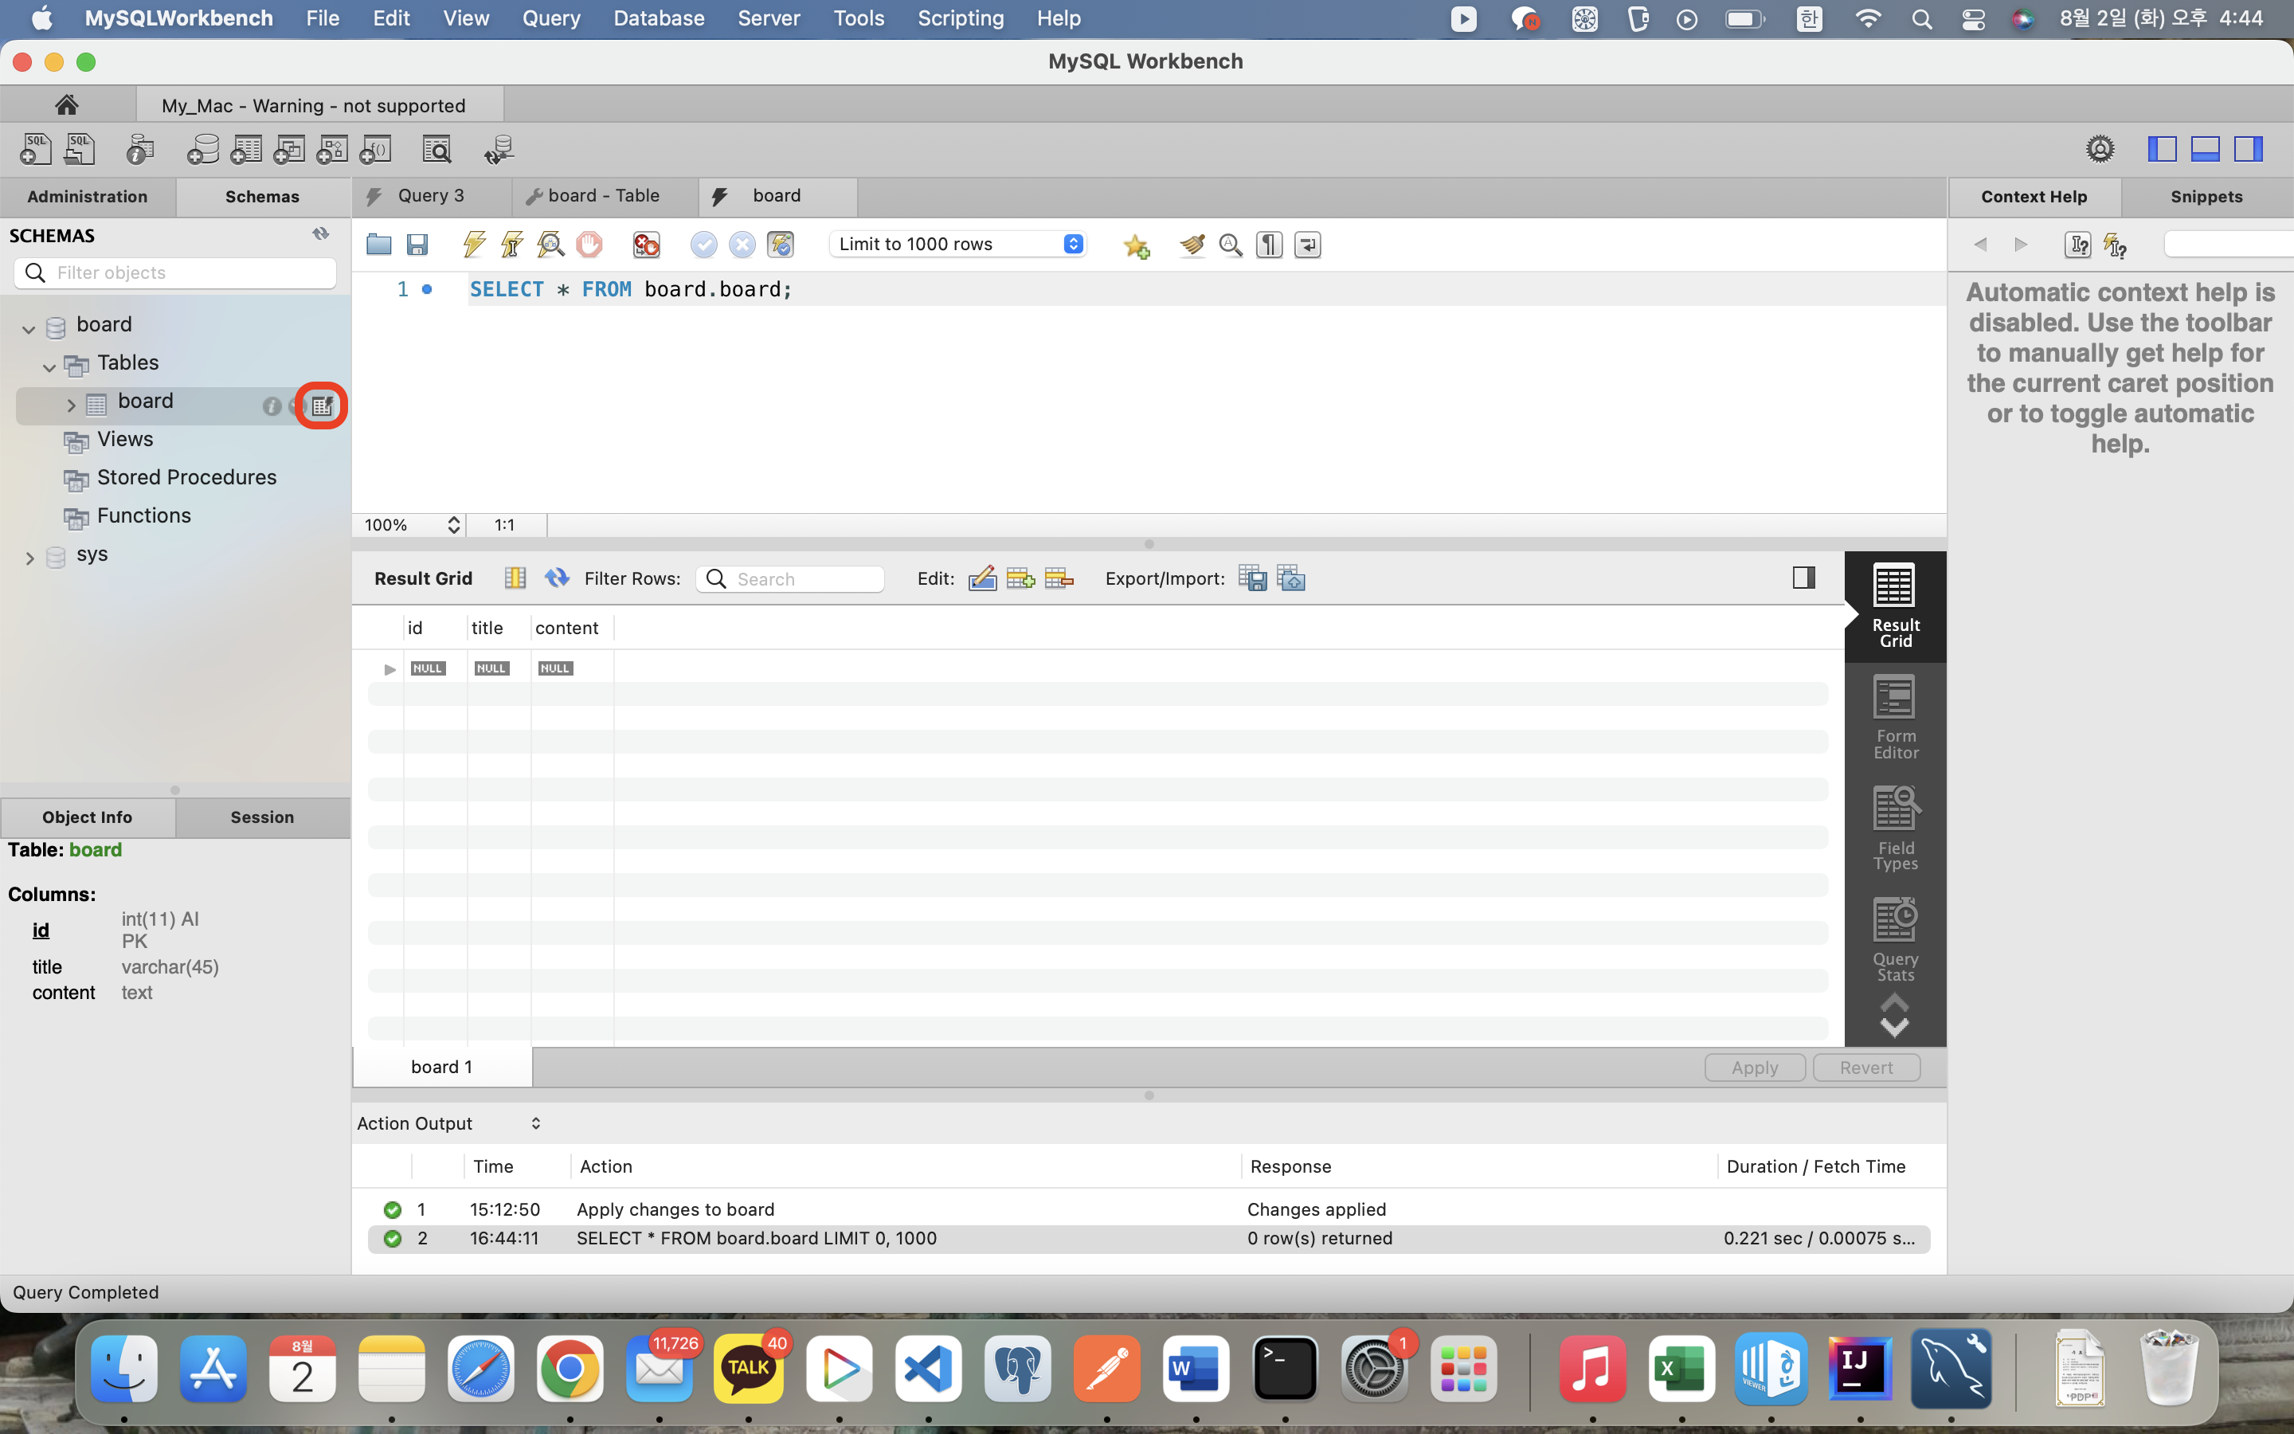Click the Stop query execution hand icon

point(589,245)
